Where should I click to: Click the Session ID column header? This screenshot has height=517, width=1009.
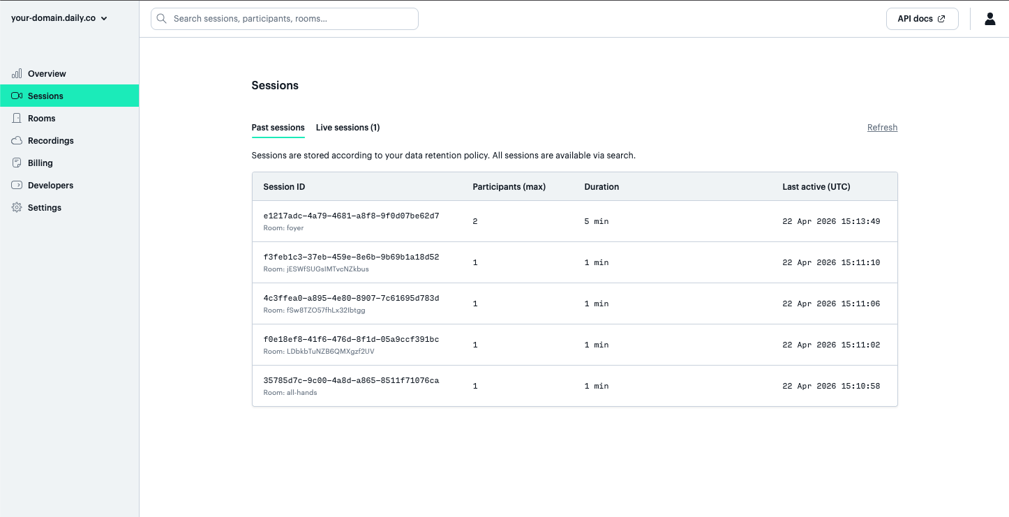click(284, 187)
